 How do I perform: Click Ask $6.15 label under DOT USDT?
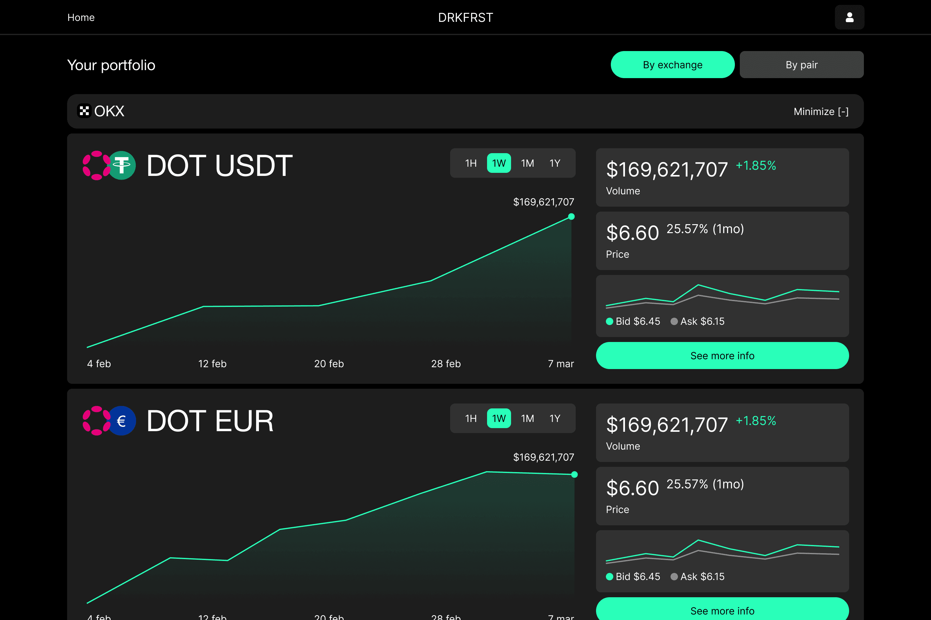[702, 321]
